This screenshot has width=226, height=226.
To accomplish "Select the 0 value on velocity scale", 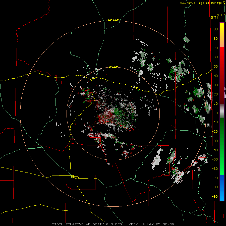I will (217, 113).
